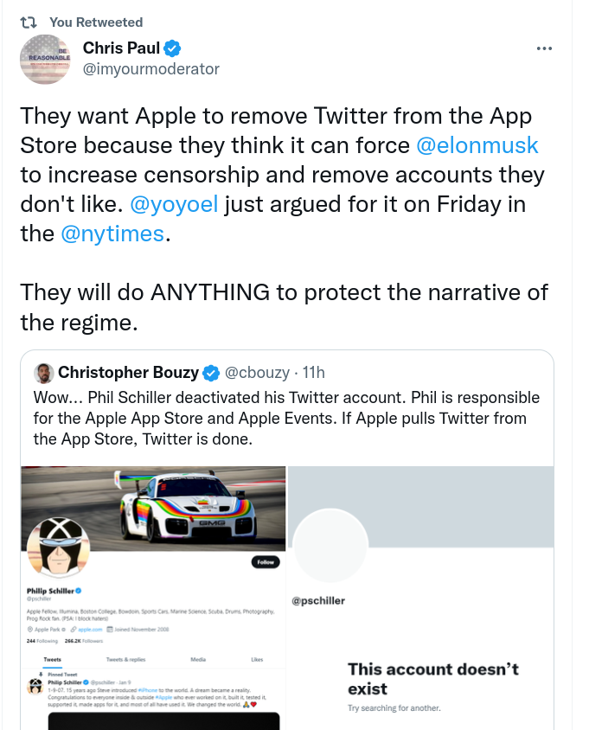Open the @elonmusk mention link
This screenshot has width=589, height=730.
(x=477, y=144)
